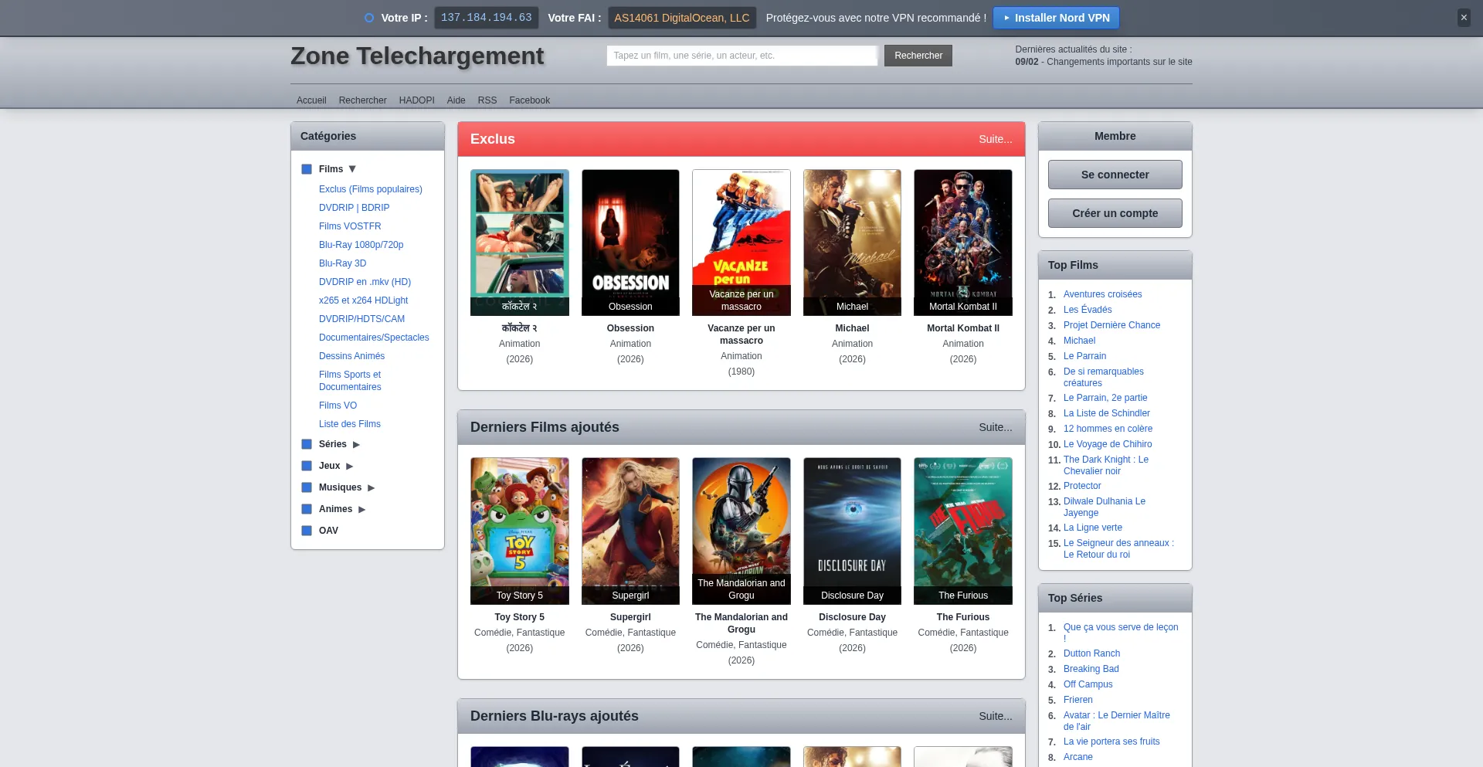
Task: Open Le Voyage de Chihiro link
Action: coord(1107,444)
